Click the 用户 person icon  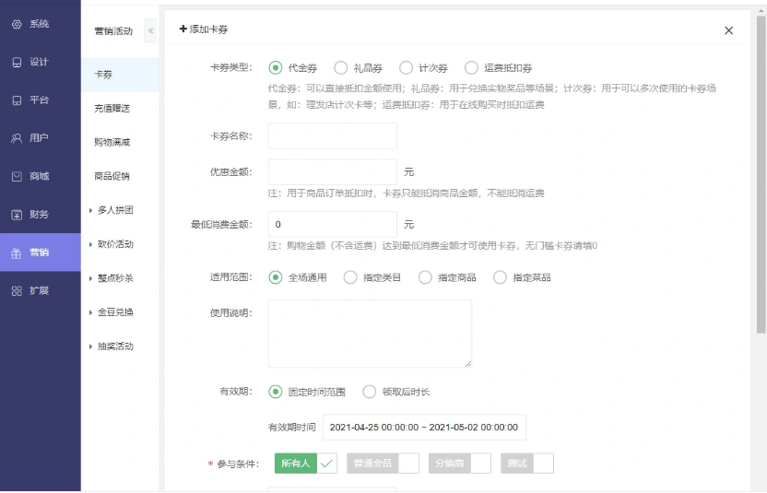16,138
